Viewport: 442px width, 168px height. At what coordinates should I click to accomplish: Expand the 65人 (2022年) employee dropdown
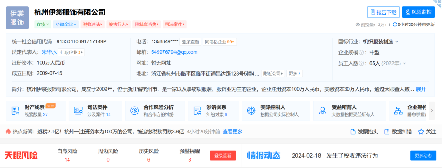coord(388,63)
